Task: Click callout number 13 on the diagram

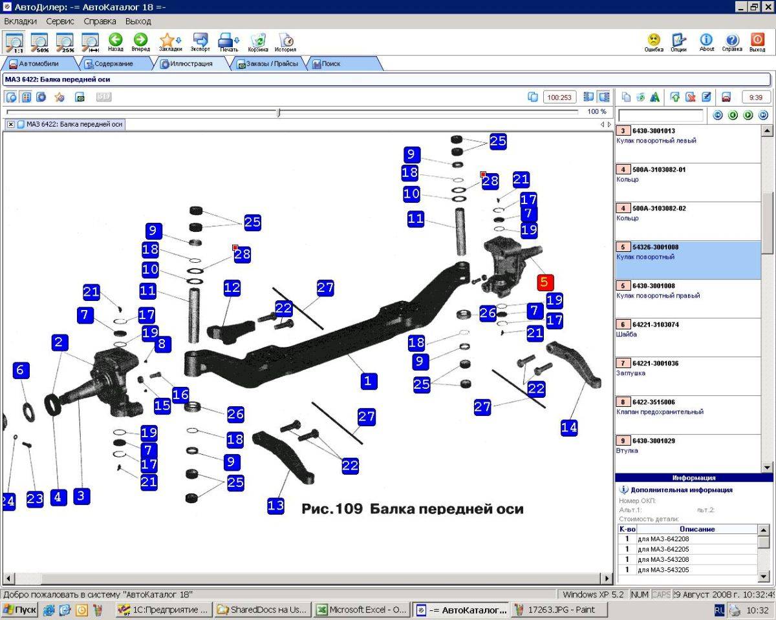Action: 275,505
